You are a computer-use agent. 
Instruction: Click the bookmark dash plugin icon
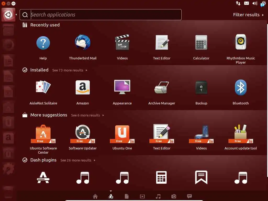pos(201,177)
